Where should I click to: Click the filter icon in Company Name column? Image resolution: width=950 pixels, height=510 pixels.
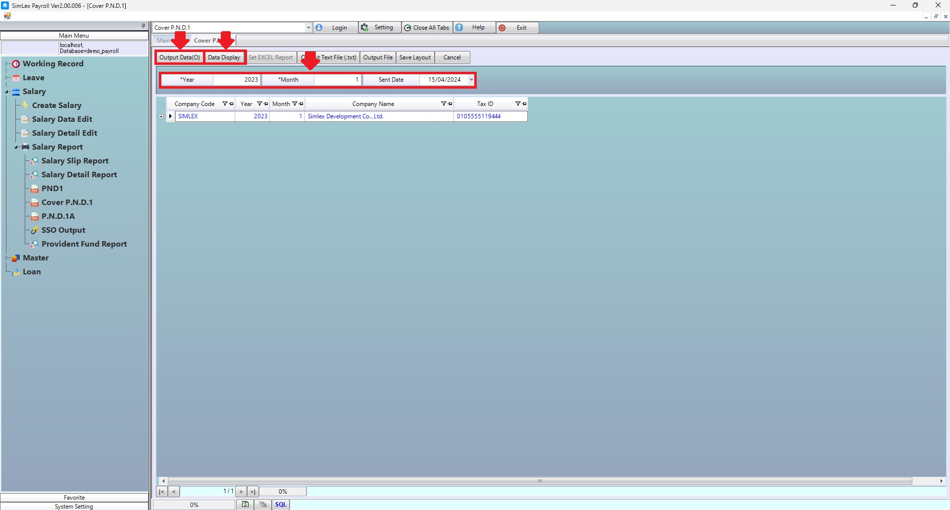[444, 104]
